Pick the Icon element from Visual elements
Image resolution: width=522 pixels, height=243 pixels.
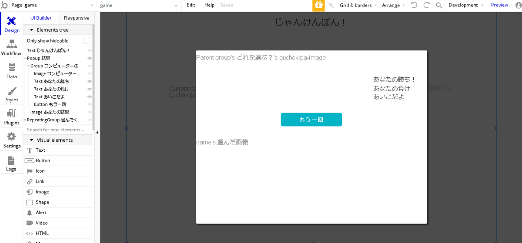[58, 171]
